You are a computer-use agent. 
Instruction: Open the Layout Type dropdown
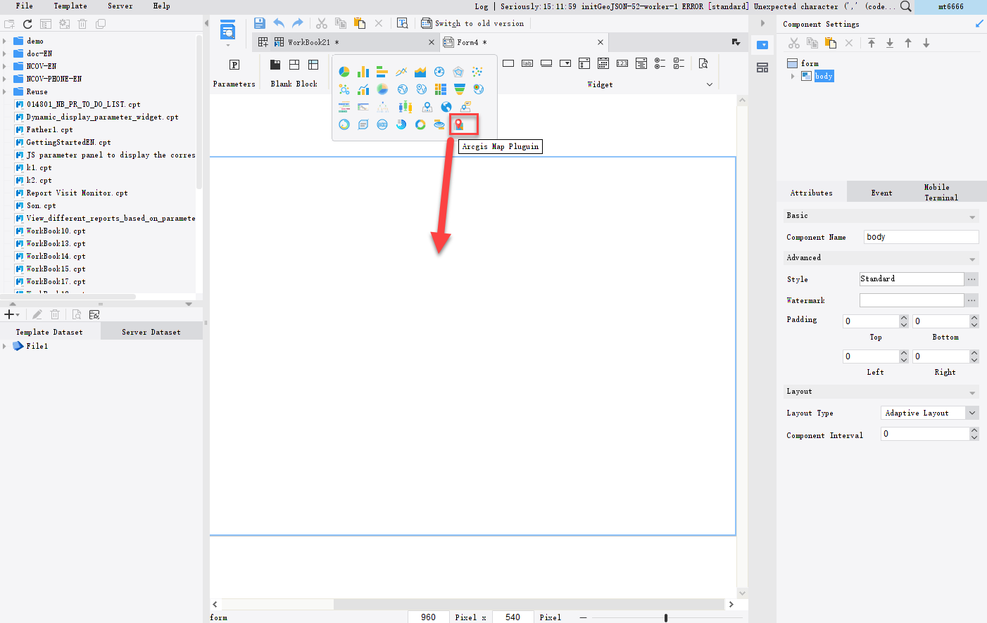973,413
